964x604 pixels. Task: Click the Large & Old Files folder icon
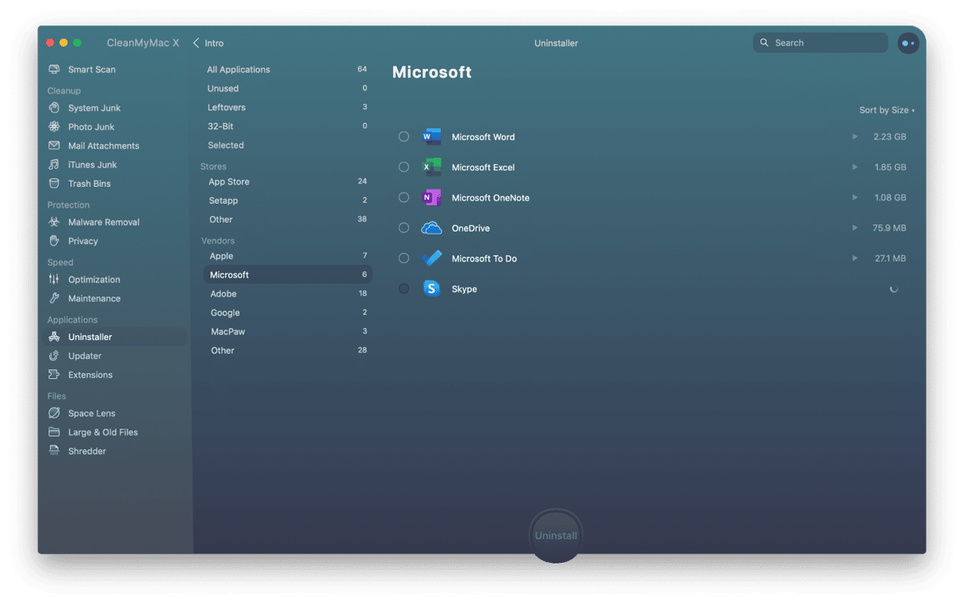click(x=54, y=432)
